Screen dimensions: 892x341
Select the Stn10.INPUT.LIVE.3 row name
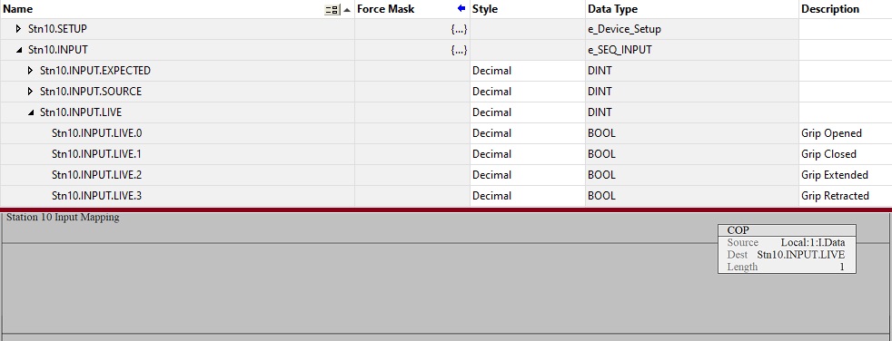[x=96, y=196]
